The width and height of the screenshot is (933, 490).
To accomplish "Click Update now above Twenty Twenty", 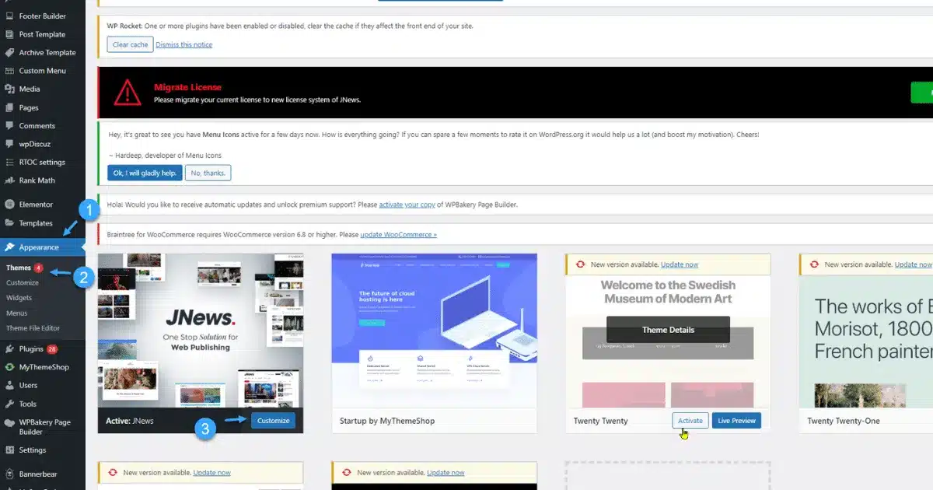I will pos(680,264).
